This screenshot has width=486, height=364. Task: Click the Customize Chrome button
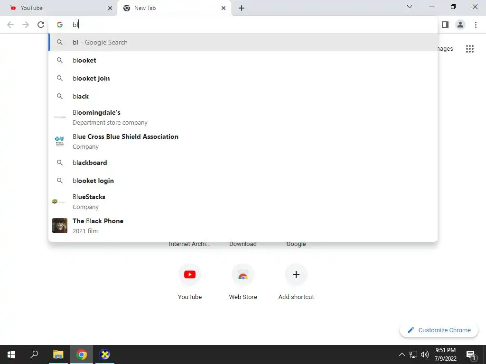coord(439,330)
